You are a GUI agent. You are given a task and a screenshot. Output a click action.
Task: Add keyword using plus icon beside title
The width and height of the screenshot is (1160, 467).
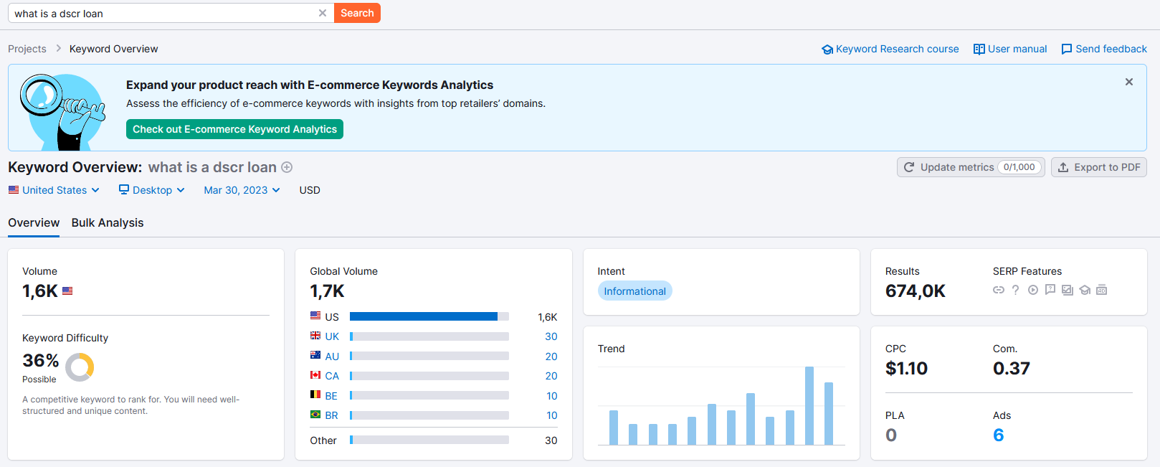pos(287,167)
